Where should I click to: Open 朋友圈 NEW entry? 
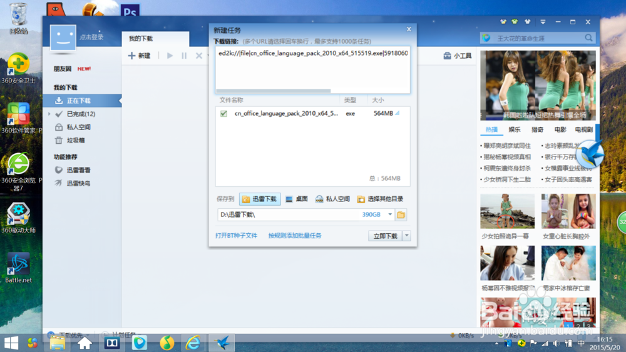pyautogui.click(x=72, y=69)
